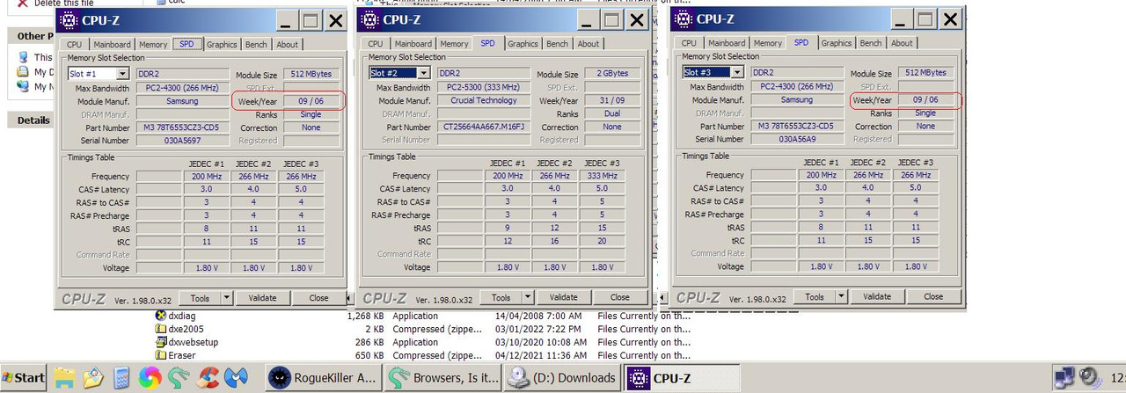Click Validate in Slot #1 CPU-Z window
This screenshot has height=393, width=1126.
[x=262, y=298]
